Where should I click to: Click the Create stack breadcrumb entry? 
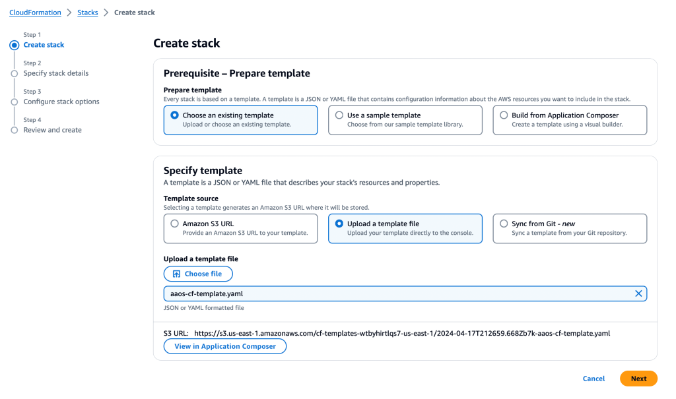pos(134,12)
